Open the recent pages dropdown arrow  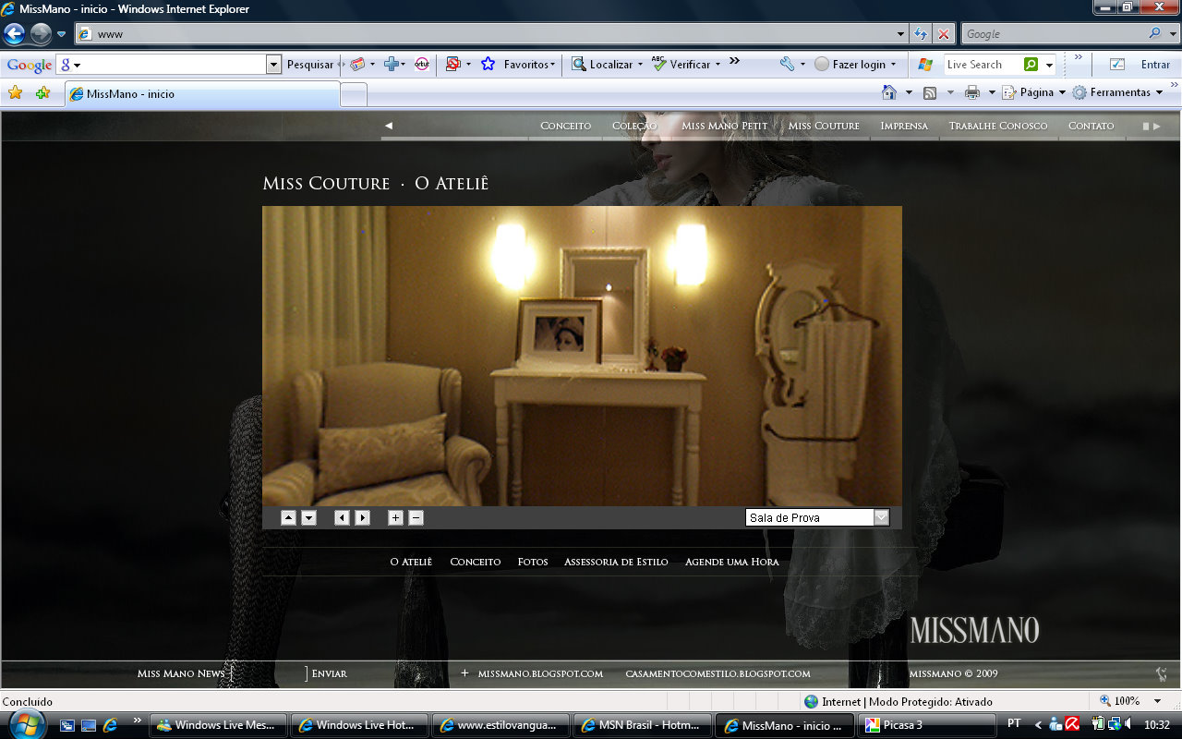point(62,34)
